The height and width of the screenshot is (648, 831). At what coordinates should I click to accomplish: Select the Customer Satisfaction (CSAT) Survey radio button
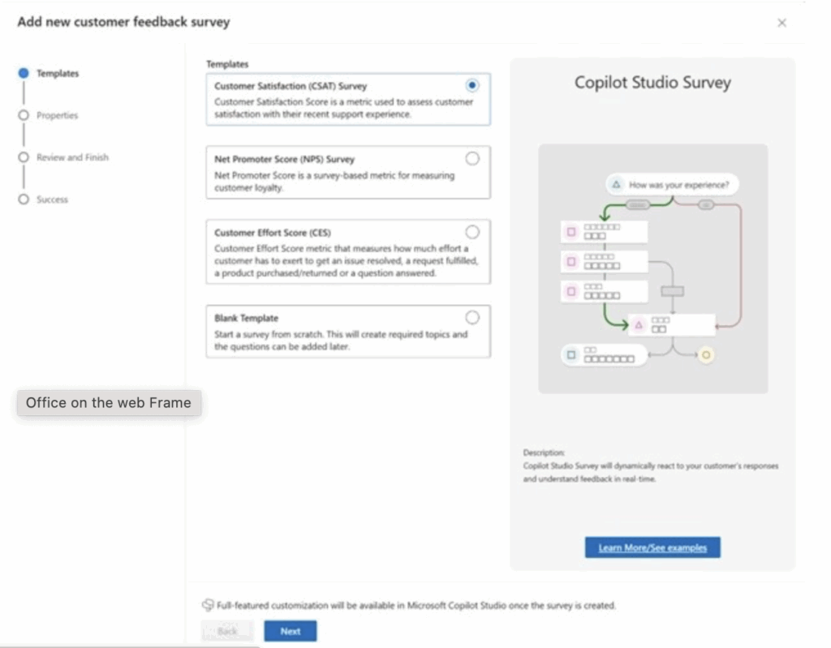471,85
